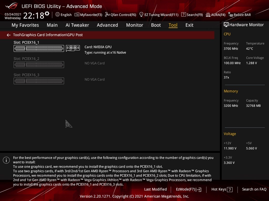Click memory frequency value 3200 MHz
Image resolution: width=269 pixels, height=201 pixels.
[231, 106]
